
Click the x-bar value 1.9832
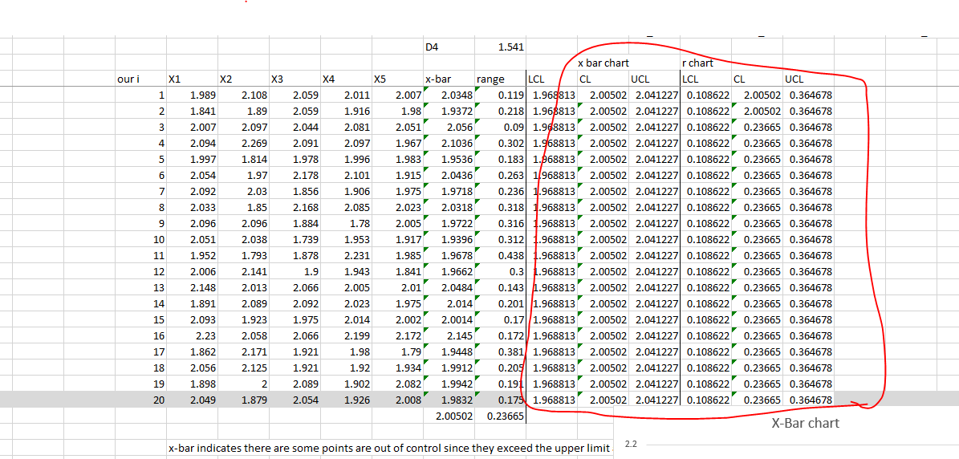pos(449,399)
